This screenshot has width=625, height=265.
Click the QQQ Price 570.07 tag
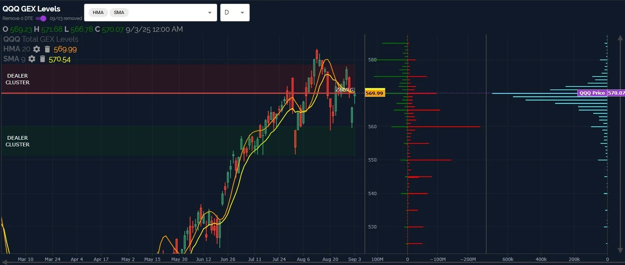click(601, 93)
